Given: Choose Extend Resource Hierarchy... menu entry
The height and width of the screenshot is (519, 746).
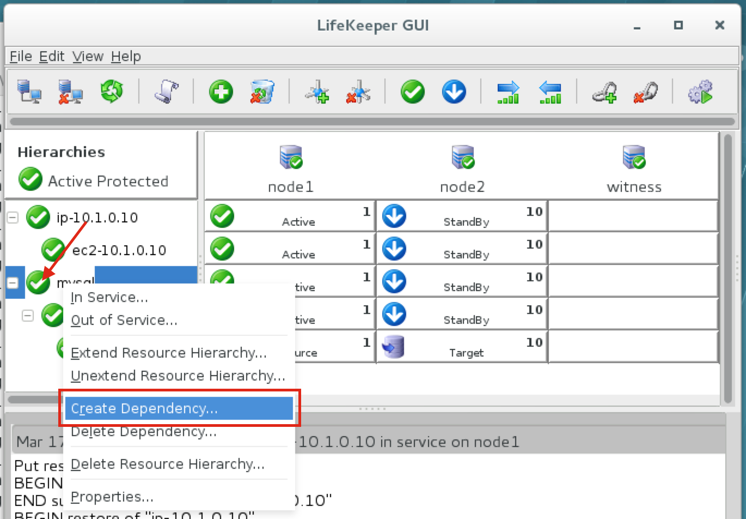Looking at the screenshot, I should pyautogui.click(x=179, y=353).
